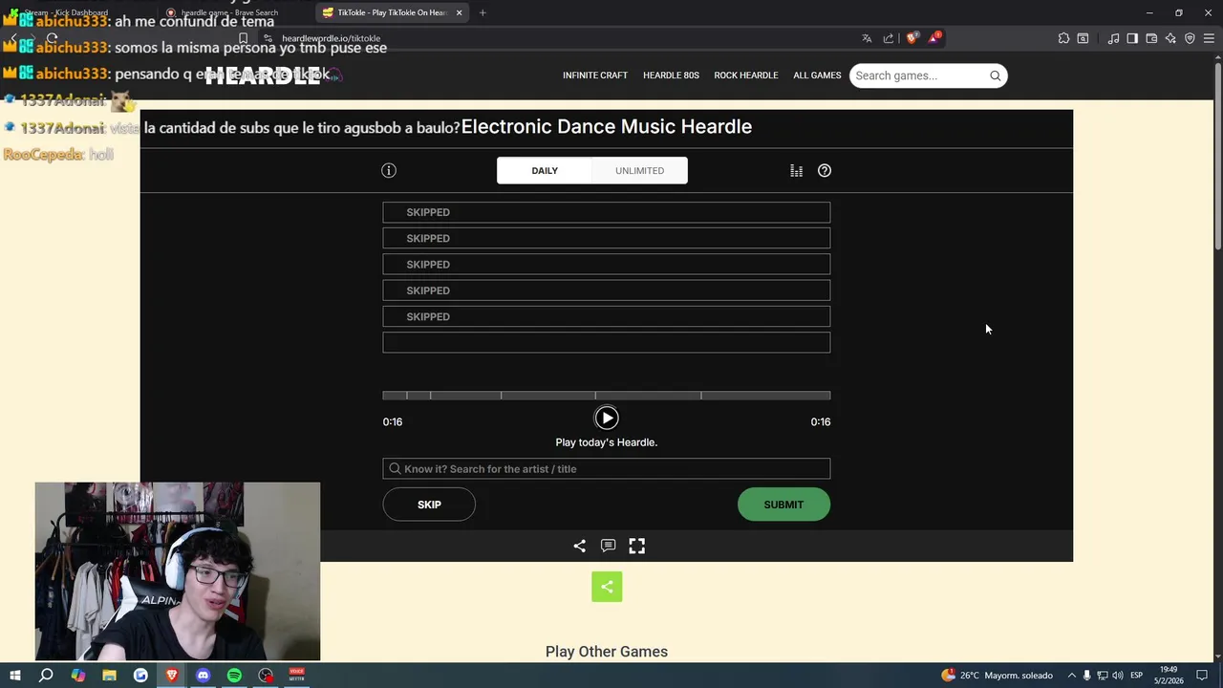Open the comments icon below the game
The image size is (1223, 688).
click(x=608, y=546)
